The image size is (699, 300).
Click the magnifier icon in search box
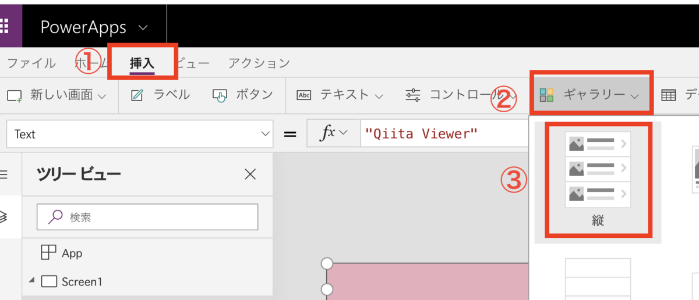[x=55, y=217]
